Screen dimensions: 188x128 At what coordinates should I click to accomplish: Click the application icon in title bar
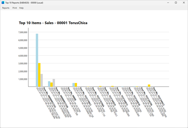coord(3,2)
